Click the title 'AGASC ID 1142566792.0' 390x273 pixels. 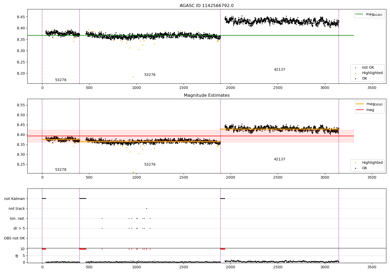206,6
